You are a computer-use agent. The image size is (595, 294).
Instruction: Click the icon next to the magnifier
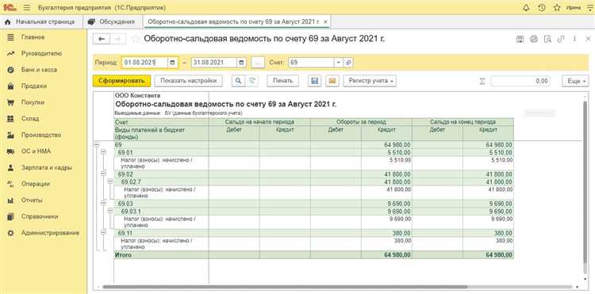point(251,81)
